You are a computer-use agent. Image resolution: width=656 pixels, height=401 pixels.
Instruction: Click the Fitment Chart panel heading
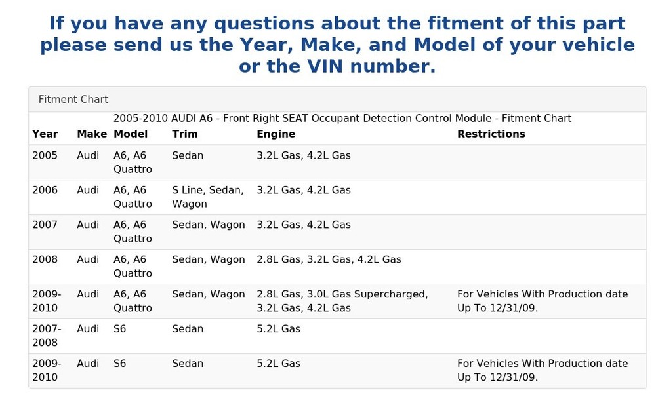tap(73, 100)
